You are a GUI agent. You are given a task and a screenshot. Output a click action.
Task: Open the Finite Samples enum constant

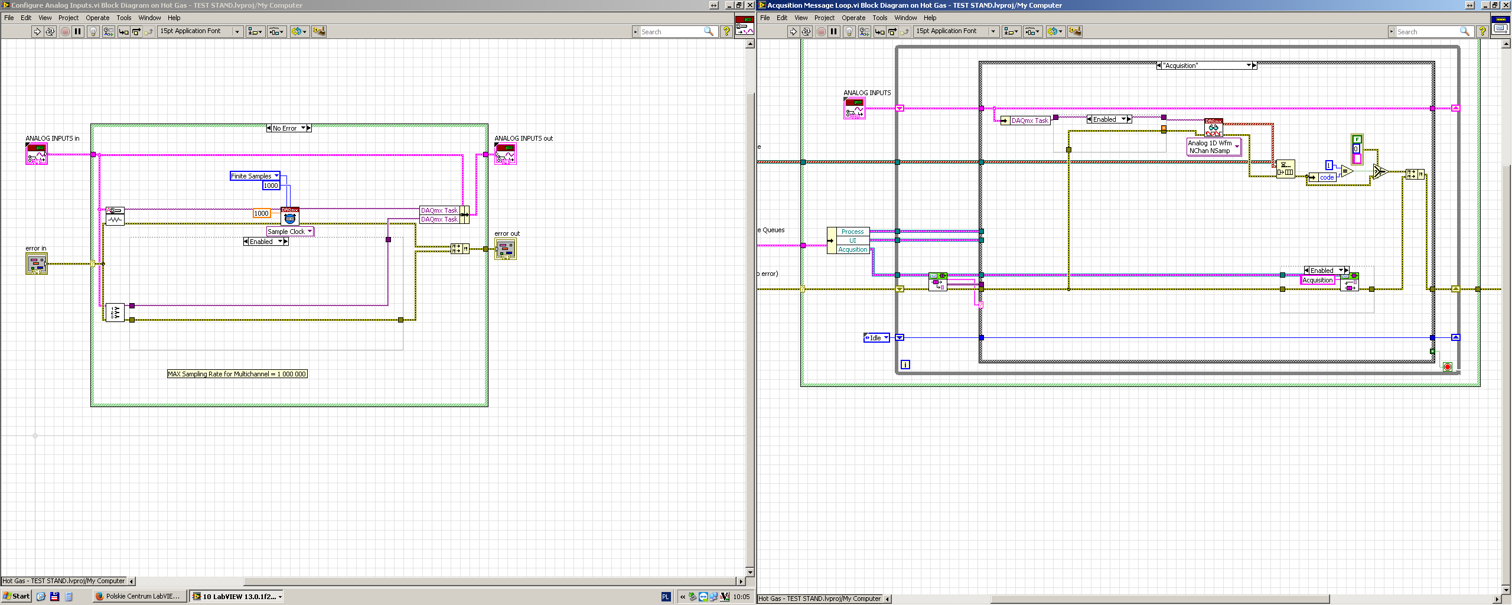coord(255,176)
